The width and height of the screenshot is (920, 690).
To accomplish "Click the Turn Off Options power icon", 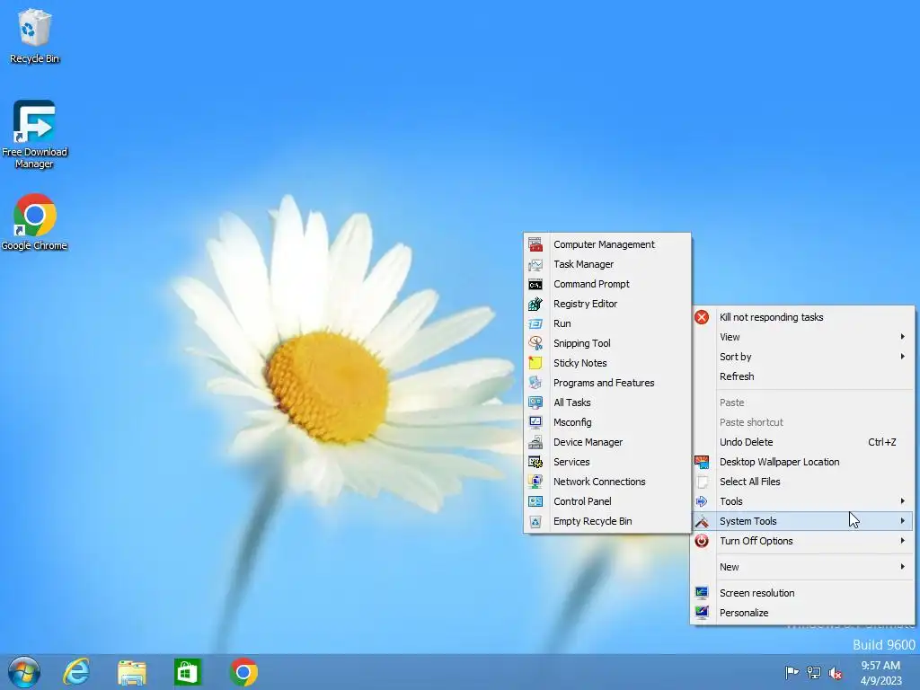I will (x=701, y=540).
